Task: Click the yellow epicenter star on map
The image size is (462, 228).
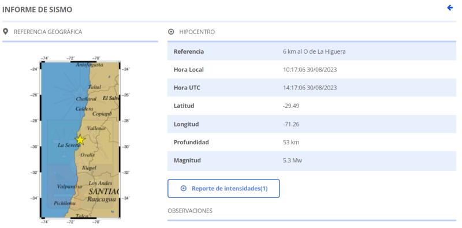Action: (x=80, y=140)
